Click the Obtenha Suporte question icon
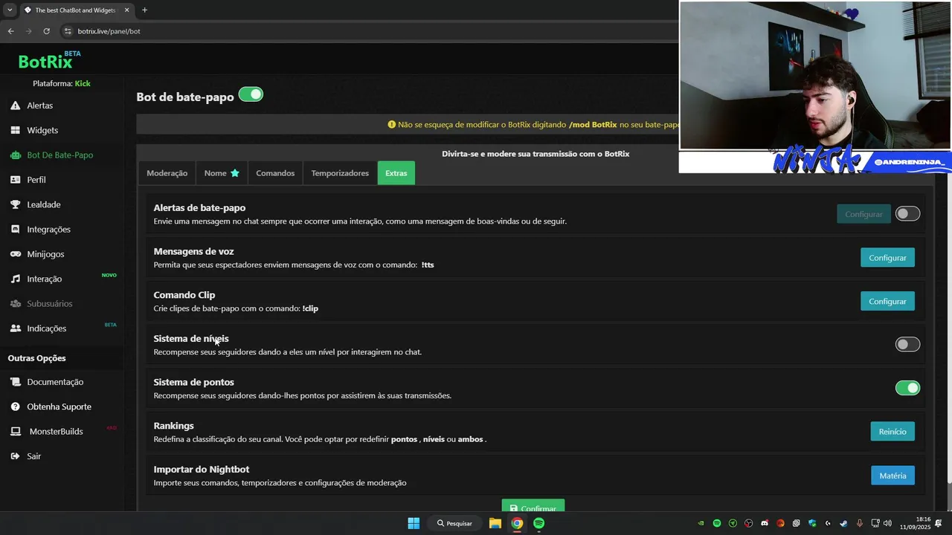The height and width of the screenshot is (535, 952). pyautogui.click(x=15, y=406)
